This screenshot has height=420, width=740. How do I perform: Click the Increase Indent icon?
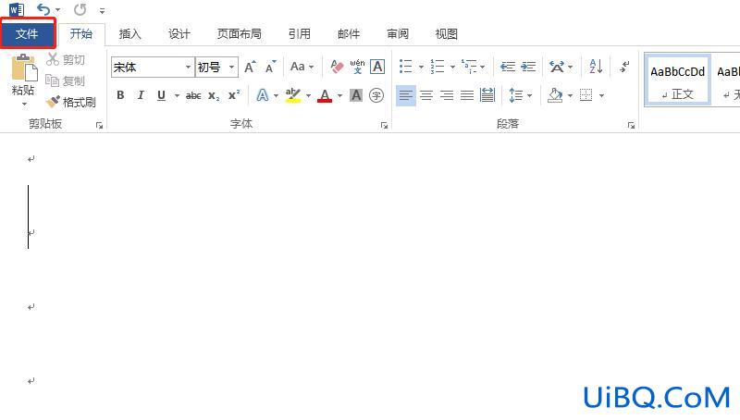(x=528, y=67)
